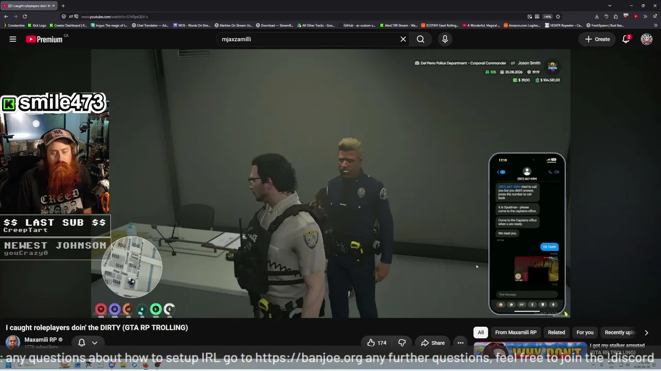Screen dimensions: 661x371
Task: Open the Windows Start menu
Action: click(x=8, y=365)
